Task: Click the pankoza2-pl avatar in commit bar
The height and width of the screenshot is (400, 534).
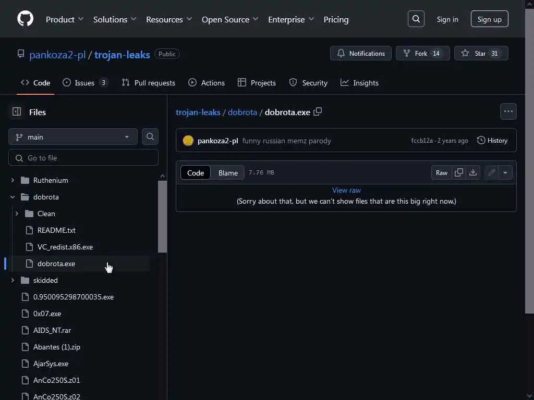Action: 188,141
